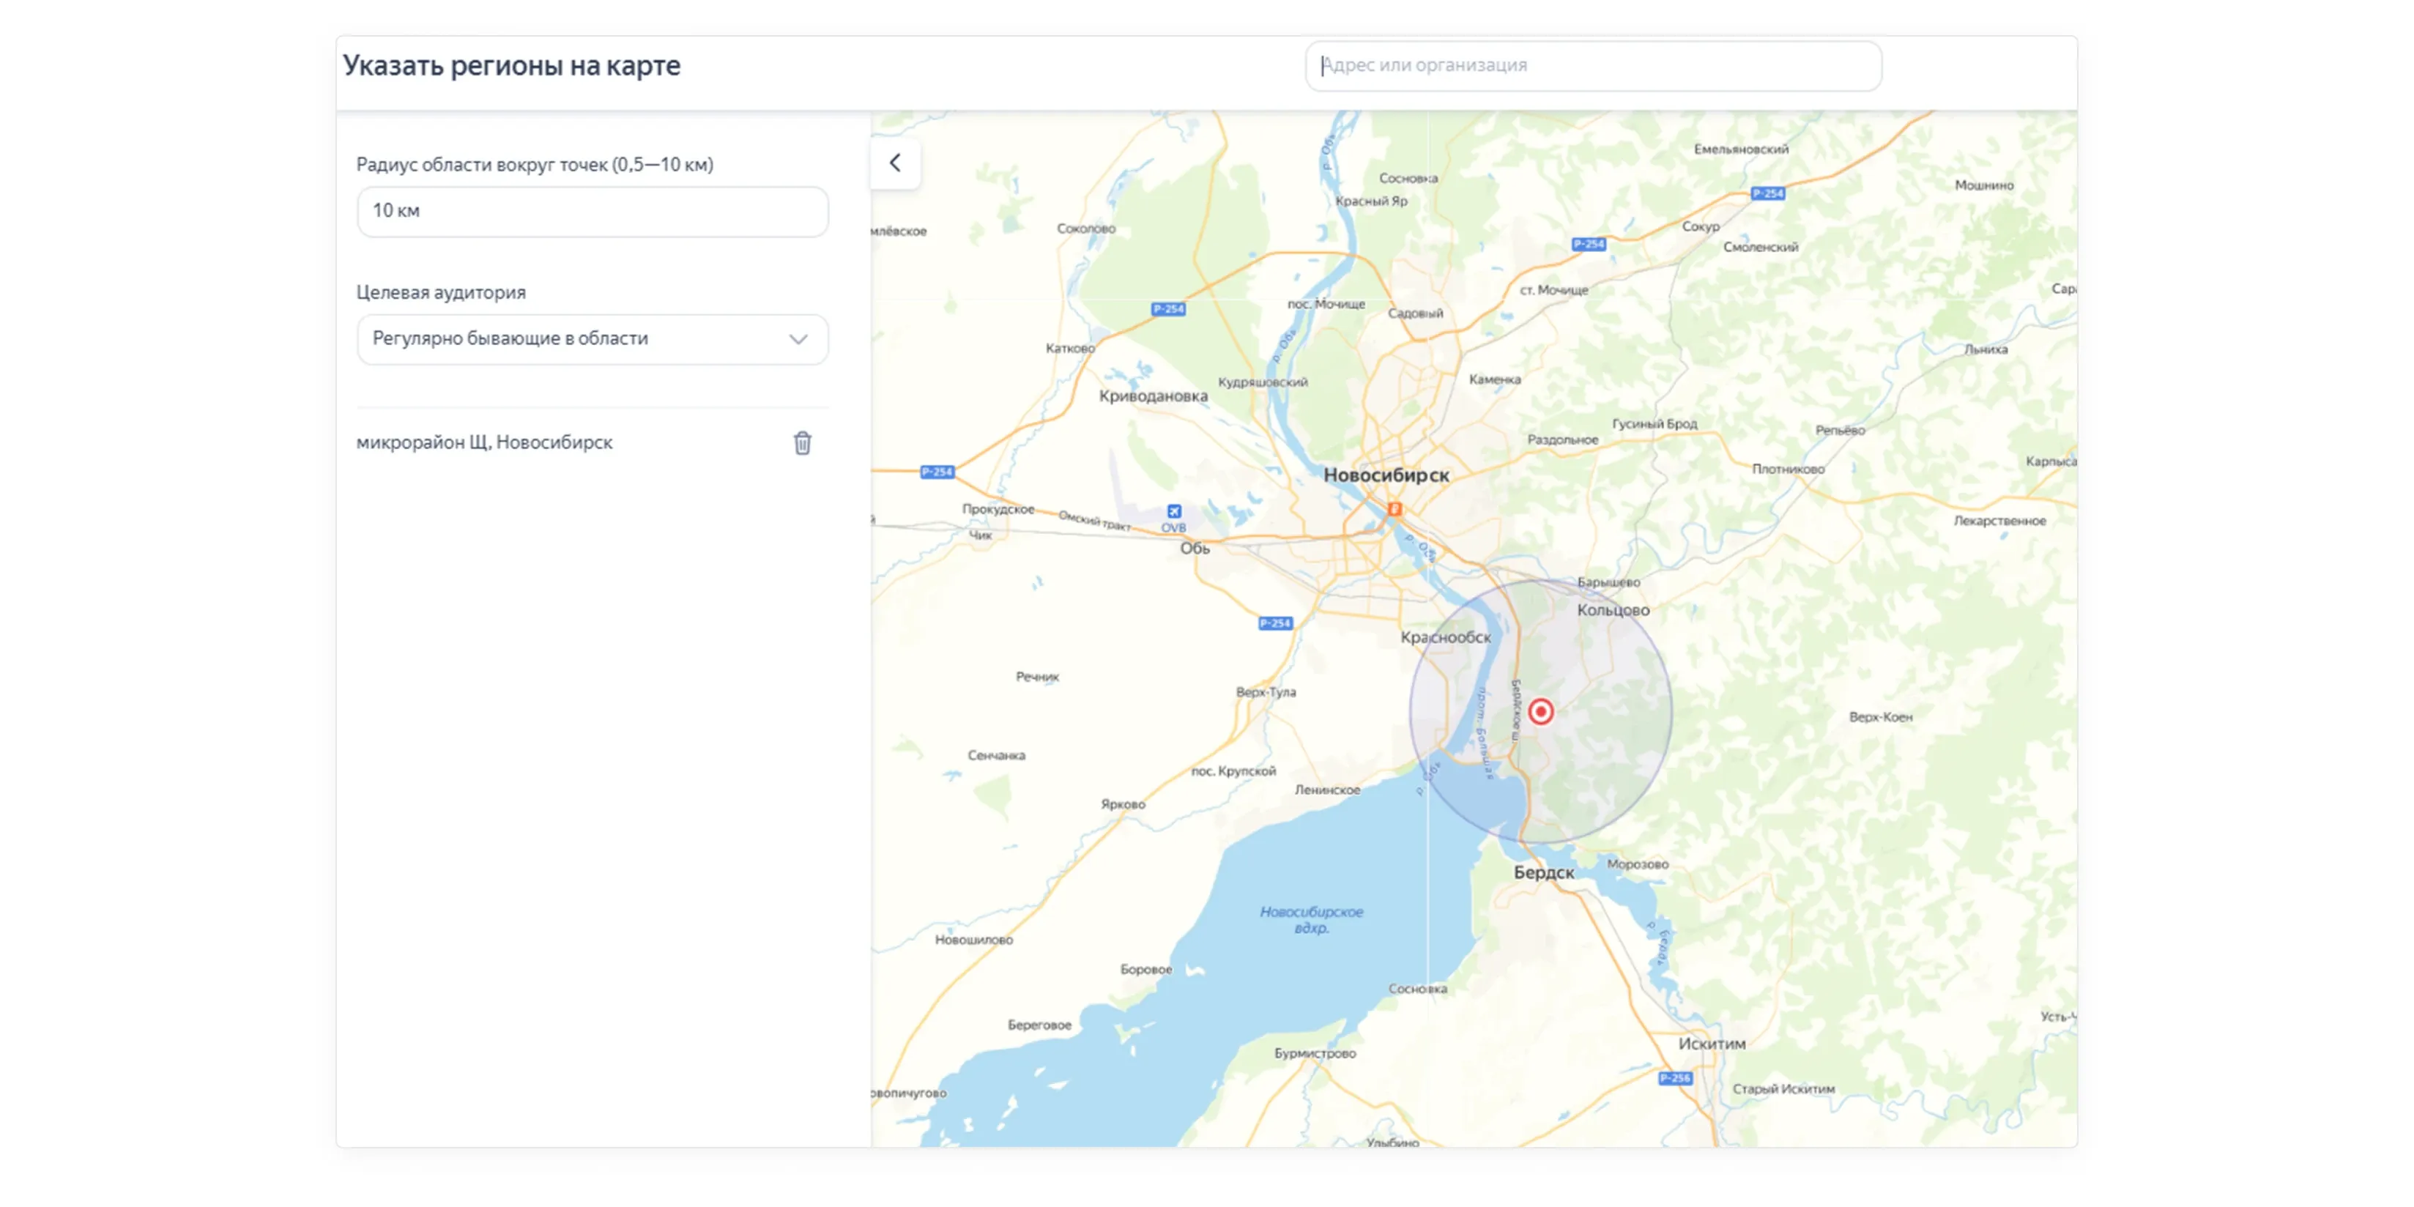
Task: Click the red target marker on map
Action: (x=1541, y=711)
